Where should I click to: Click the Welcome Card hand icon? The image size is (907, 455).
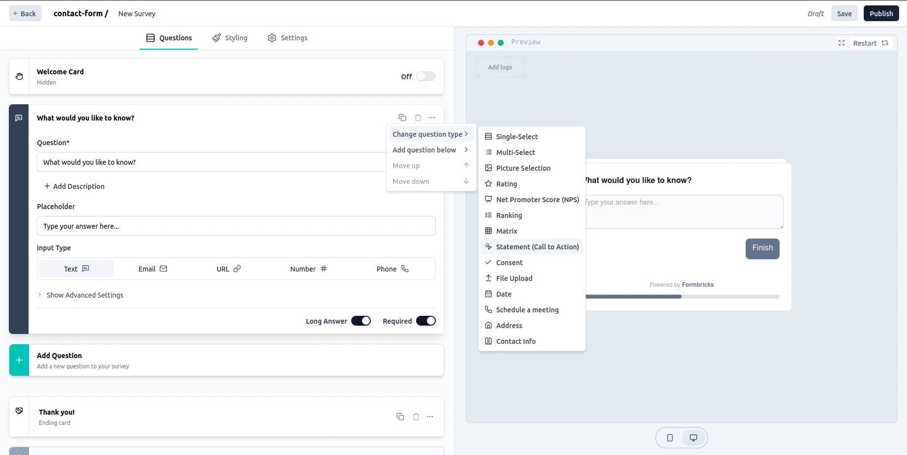(x=19, y=76)
